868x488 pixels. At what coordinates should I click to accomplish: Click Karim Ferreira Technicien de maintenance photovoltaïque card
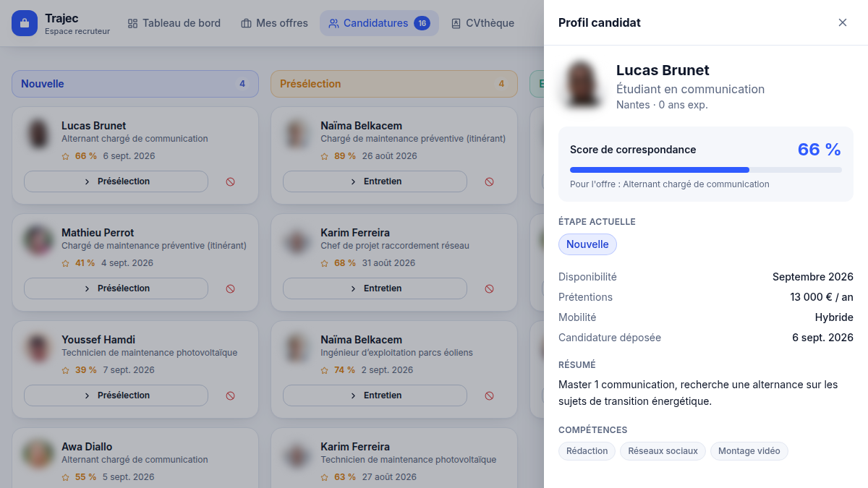coord(394,458)
